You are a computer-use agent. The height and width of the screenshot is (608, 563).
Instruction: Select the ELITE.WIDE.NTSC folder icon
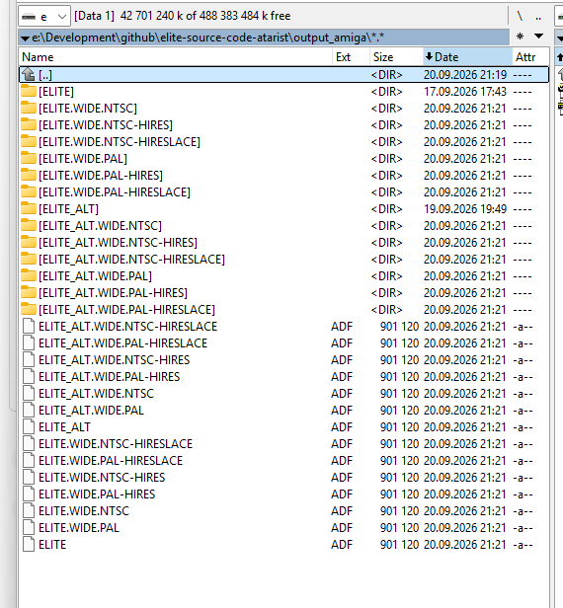[29, 108]
